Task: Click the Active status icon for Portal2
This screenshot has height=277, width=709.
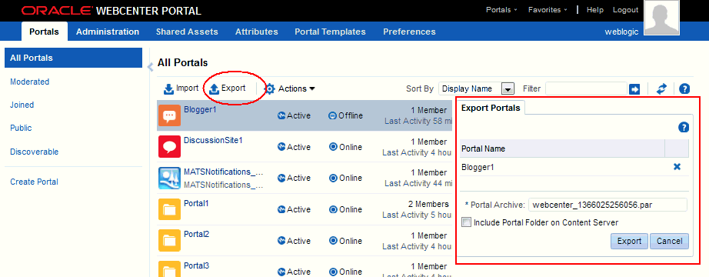Action: (281, 241)
